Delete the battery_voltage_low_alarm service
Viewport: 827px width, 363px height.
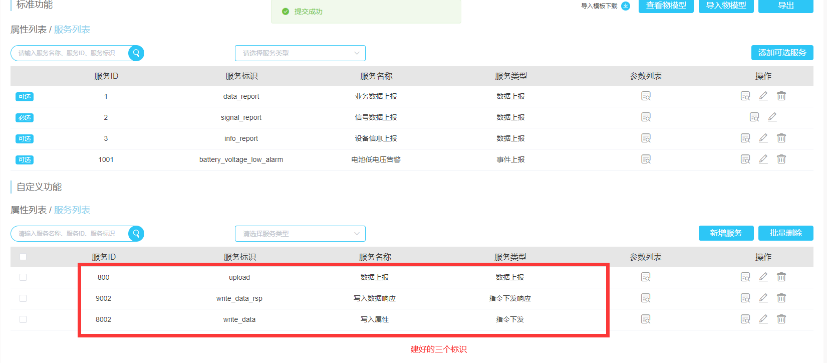(781, 159)
